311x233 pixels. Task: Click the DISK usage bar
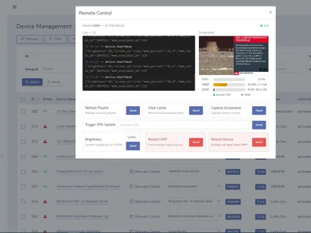229,89
